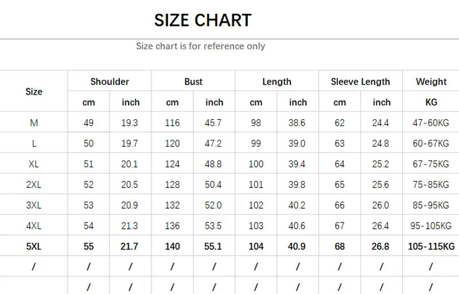Image resolution: width=459 pixels, height=294 pixels.
Task: Click the SIZE CHART title
Action: coord(203,21)
